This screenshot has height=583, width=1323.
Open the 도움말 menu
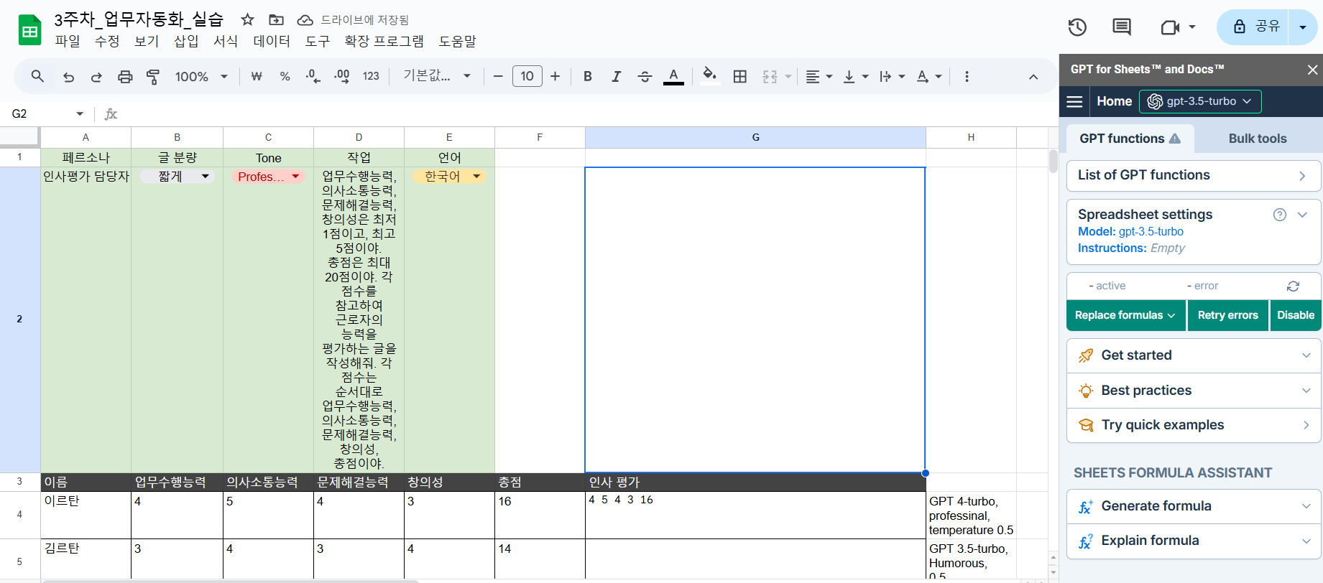click(458, 41)
